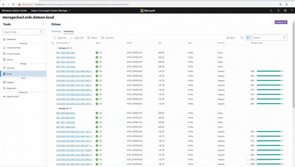Select Drives in the Tools menu
This screenshot has height=167, width=295.
click(23, 74)
